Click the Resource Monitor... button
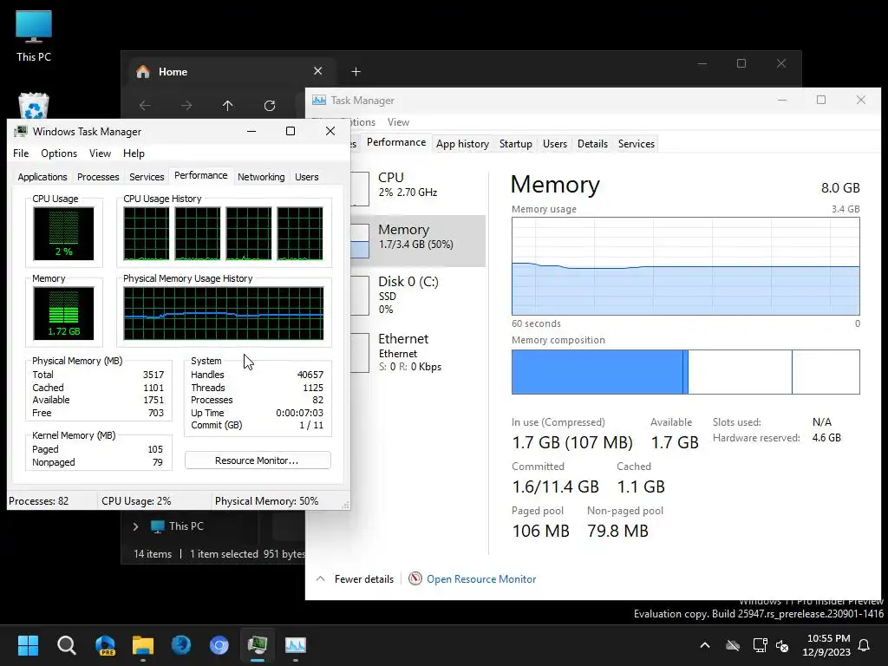The height and width of the screenshot is (666, 888). (x=258, y=460)
